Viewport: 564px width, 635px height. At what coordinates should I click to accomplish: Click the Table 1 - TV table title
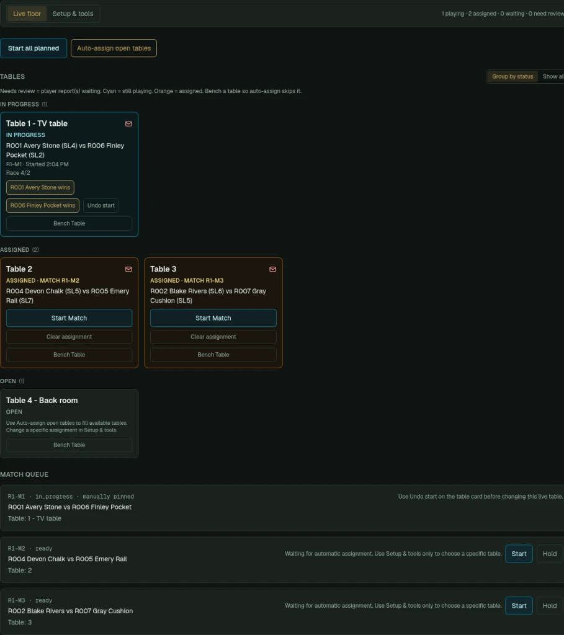pos(37,123)
